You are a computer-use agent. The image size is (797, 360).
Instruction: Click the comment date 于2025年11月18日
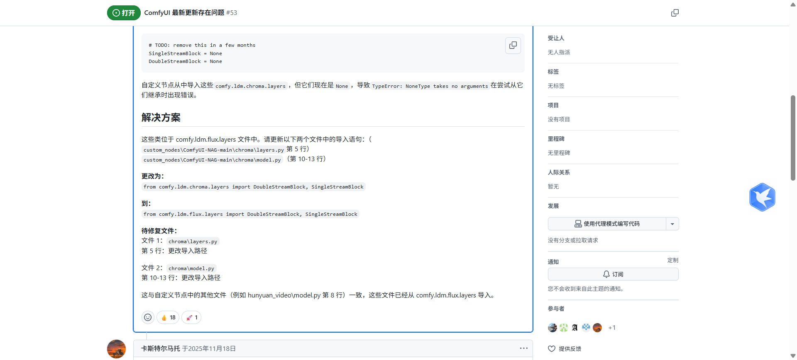pos(209,348)
